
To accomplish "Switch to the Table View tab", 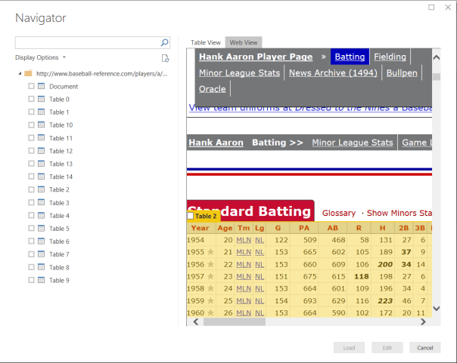I will [206, 43].
